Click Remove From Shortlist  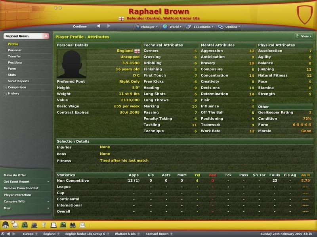(x=21, y=188)
